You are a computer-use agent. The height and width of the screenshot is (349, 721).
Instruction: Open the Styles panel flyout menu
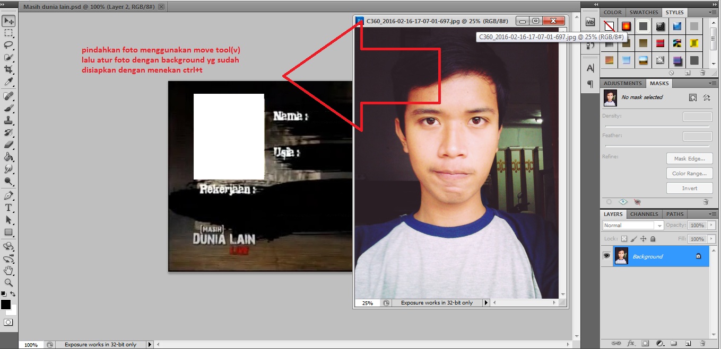pyautogui.click(x=713, y=12)
